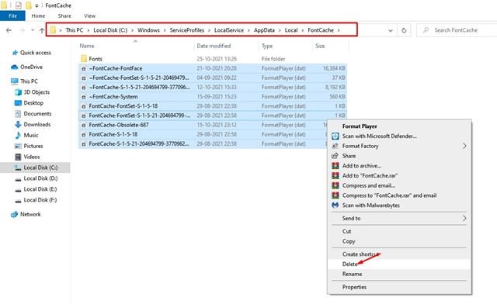Screen dimensions: 497x304
Task: Open the File ribbon tab
Action: (12, 16)
